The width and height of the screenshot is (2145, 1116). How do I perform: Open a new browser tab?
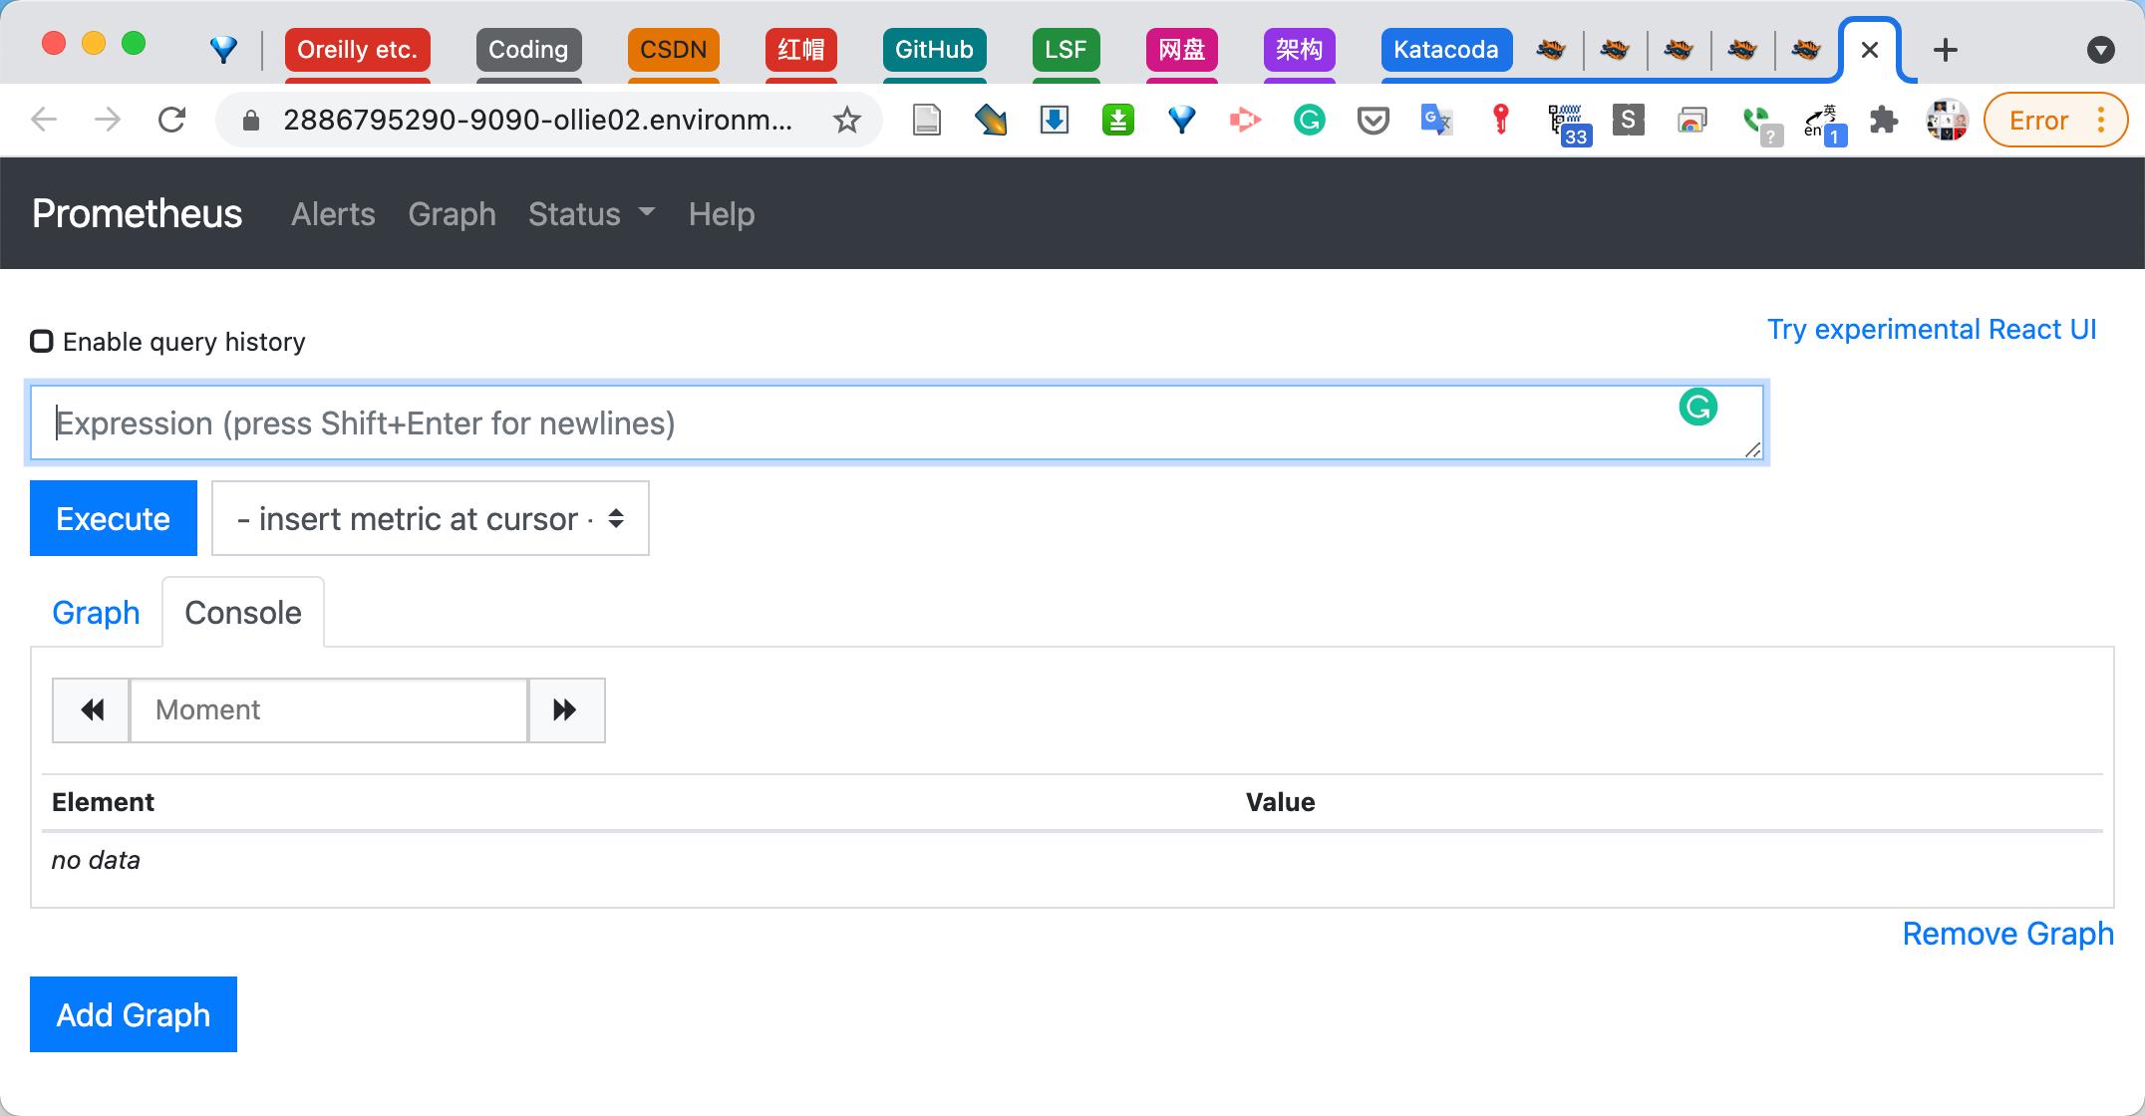1946,50
